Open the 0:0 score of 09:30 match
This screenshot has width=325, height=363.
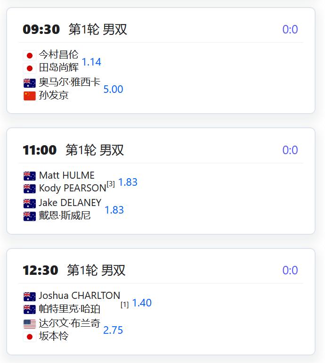tap(290, 29)
